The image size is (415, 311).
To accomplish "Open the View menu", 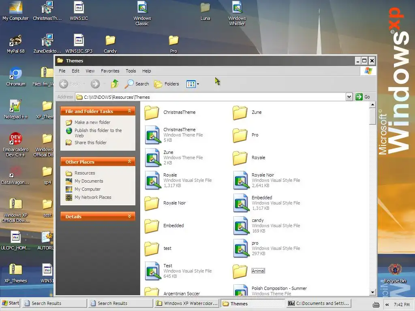I will pyautogui.click(x=90, y=71).
